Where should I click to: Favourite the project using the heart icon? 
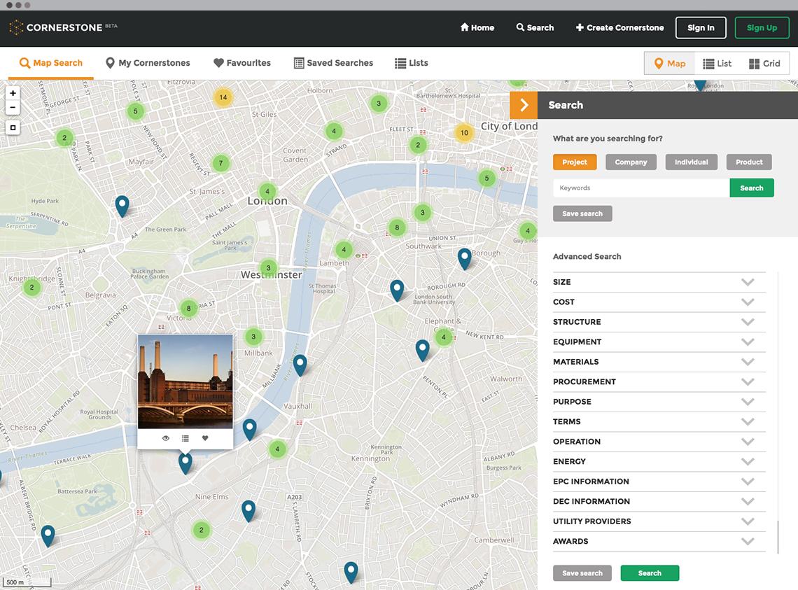[204, 437]
